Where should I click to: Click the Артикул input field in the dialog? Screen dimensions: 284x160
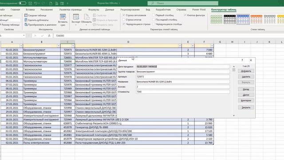coord(183,77)
